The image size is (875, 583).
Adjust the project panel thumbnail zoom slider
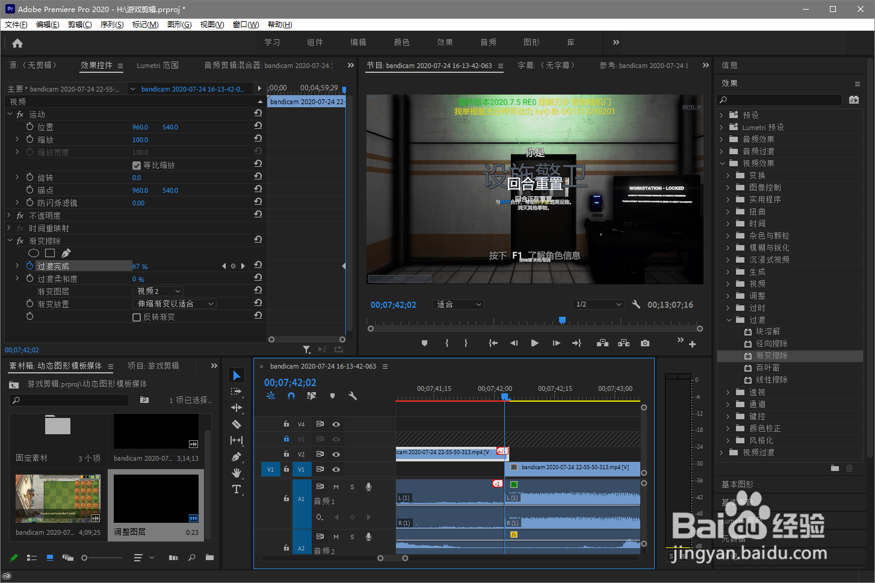click(84, 558)
